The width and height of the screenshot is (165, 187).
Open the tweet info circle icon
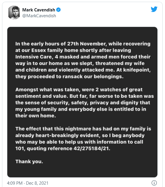click(x=154, y=183)
